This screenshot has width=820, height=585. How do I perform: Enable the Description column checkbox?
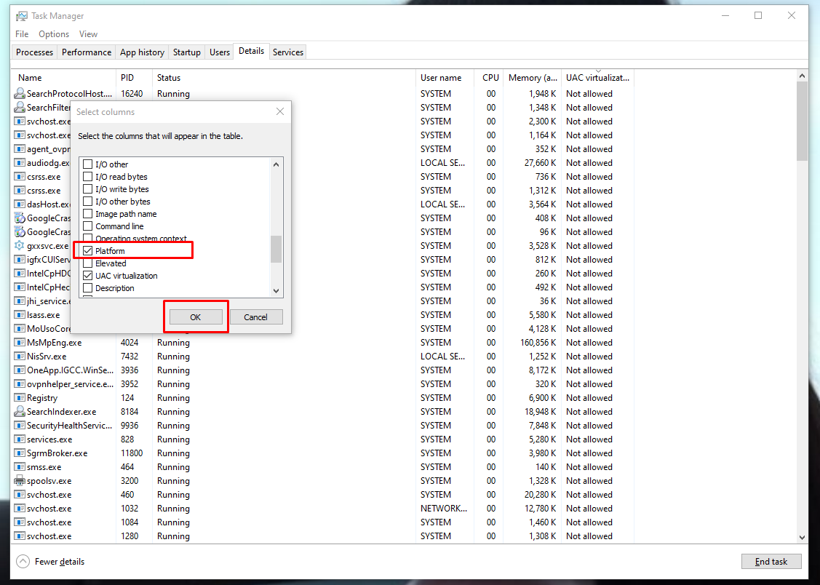click(x=88, y=288)
